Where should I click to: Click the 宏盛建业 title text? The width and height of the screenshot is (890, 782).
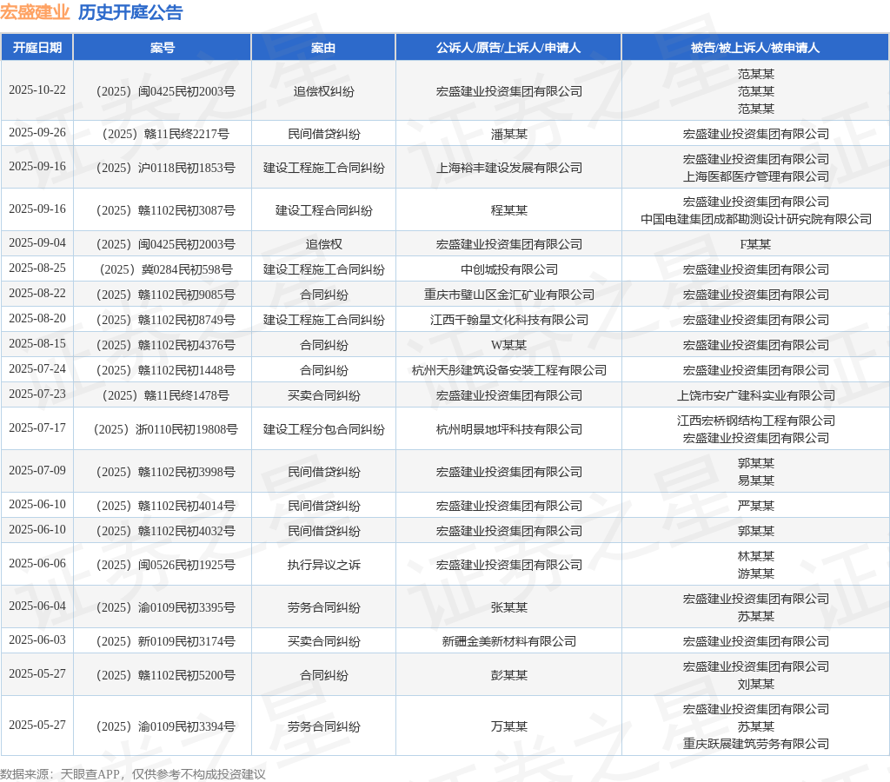pyautogui.click(x=35, y=12)
